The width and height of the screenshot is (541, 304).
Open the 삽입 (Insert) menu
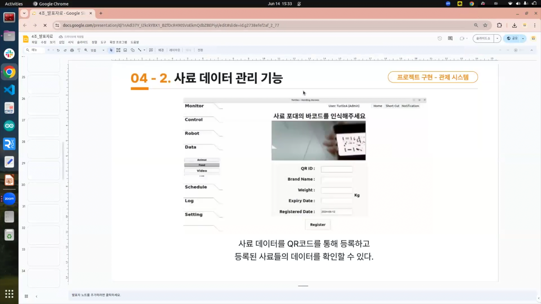(61, 42)
